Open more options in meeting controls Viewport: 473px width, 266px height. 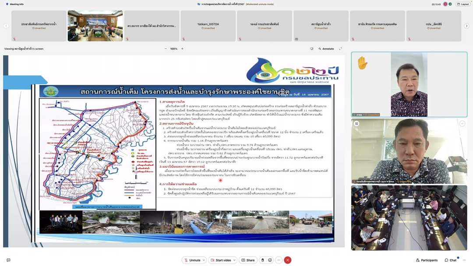coord(279,260)
